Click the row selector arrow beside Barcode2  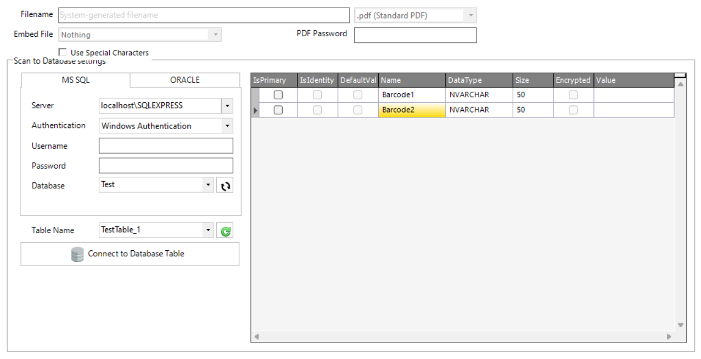click(255, 110)
